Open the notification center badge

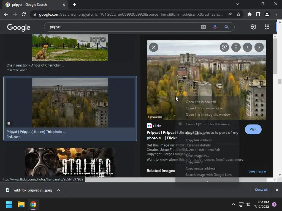pos(274,204)
